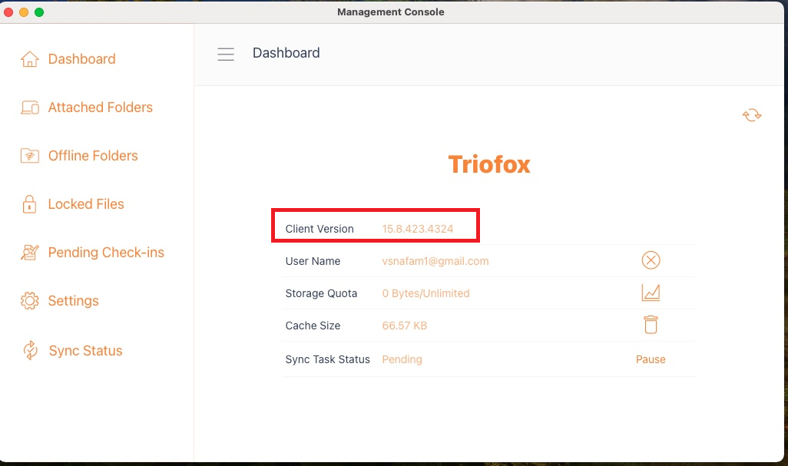Image resolution: width=788 pixels, height=466 pixels.
Task: Pause the sync task
Action: pyautogui.click(x=651, y=359)
